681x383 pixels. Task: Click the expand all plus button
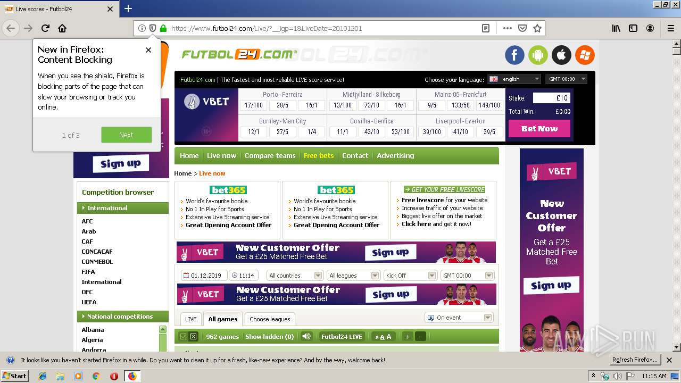coord(408,336)
